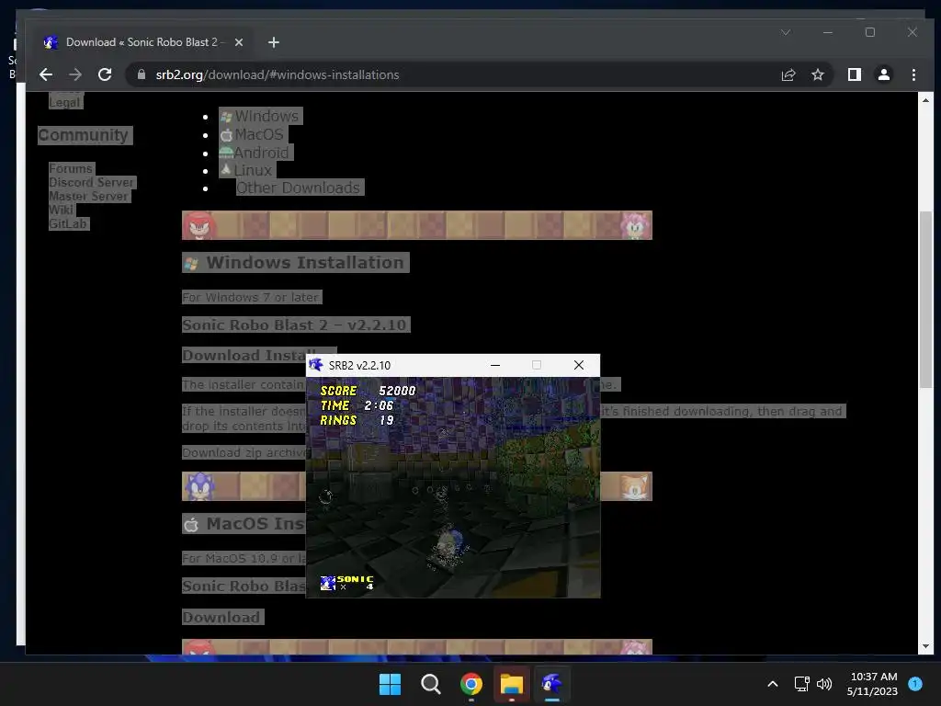This screenshot has height=706, width=941.
Task: Click the Knuckles icon on the banner
Action: [198, 226]
